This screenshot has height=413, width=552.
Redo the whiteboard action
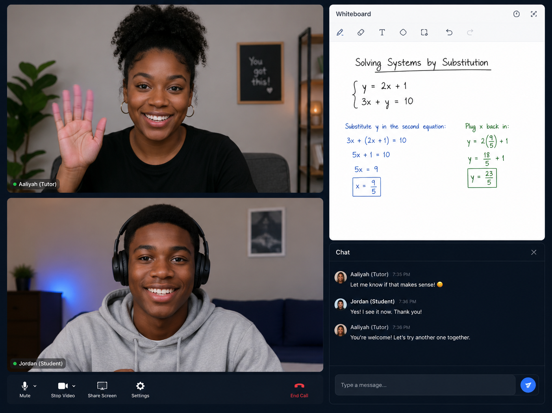470,32
